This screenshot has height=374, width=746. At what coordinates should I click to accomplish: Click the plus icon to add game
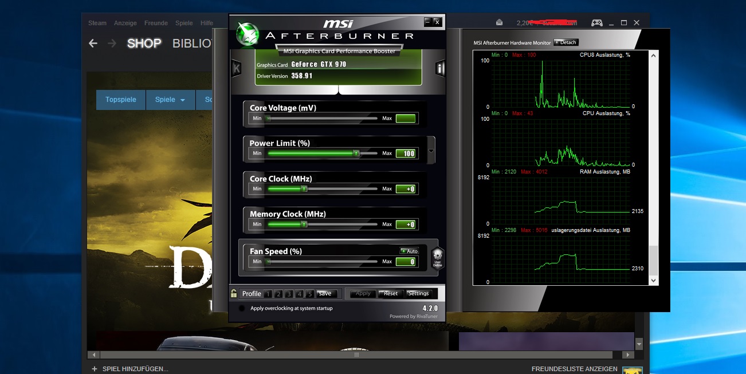click(95, 369)
